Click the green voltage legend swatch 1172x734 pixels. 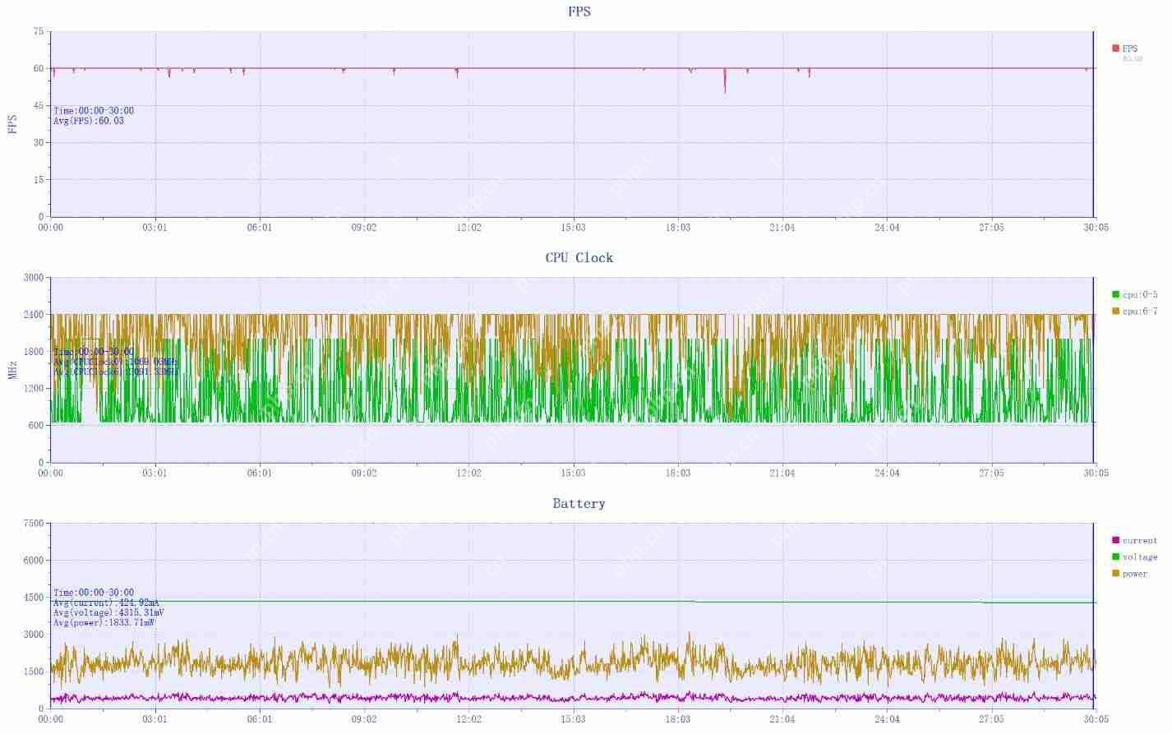[x=1115, y=556]
